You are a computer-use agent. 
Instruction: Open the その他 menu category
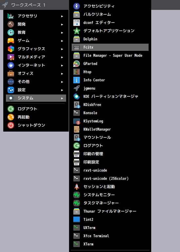[36, 82]
